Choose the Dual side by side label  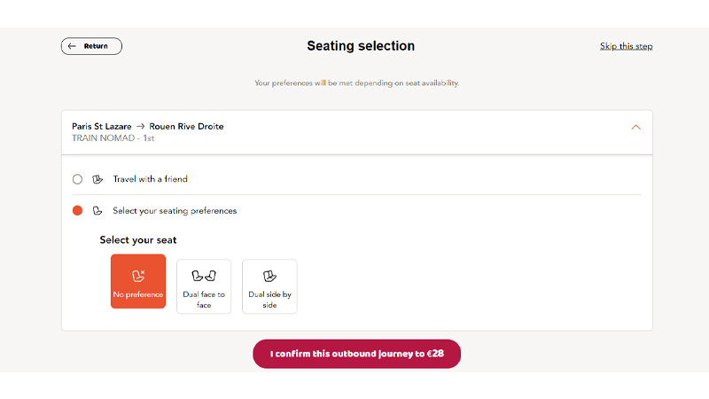pyautogui.click(x=269, y=300)
